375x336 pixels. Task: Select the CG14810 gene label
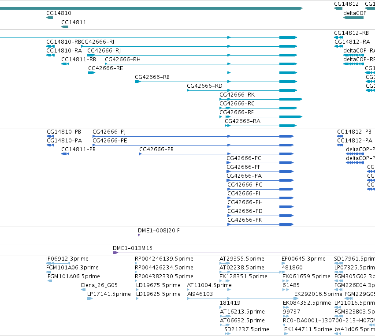(x=59, y=13)
